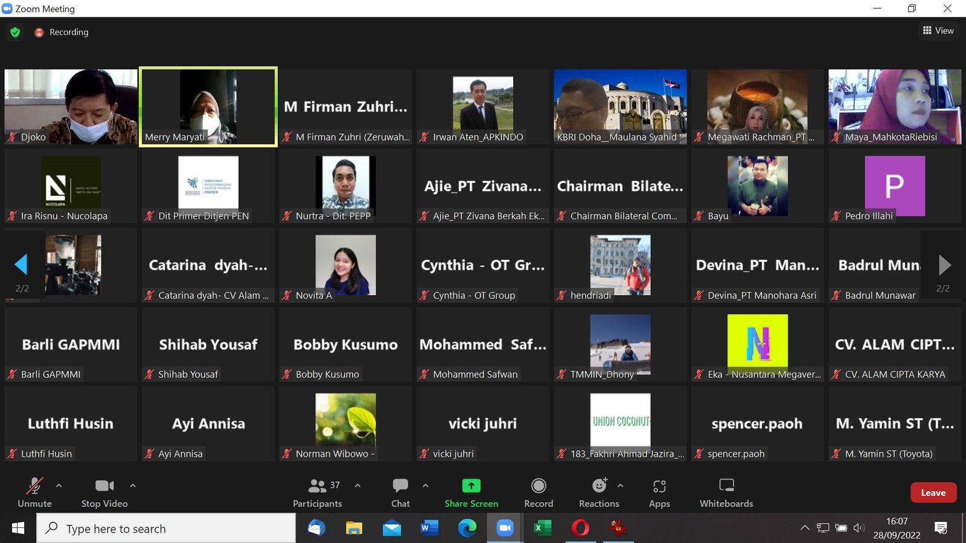Show hidden system tray icons
The width and height of the screenshot is (966, 543).
coord(805,528)
